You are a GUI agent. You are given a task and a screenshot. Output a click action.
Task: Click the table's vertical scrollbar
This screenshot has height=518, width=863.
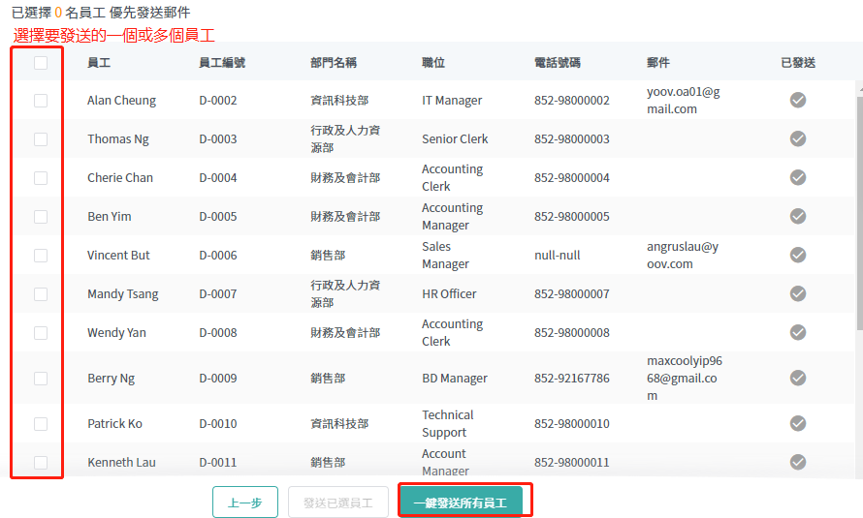point(859,214)
